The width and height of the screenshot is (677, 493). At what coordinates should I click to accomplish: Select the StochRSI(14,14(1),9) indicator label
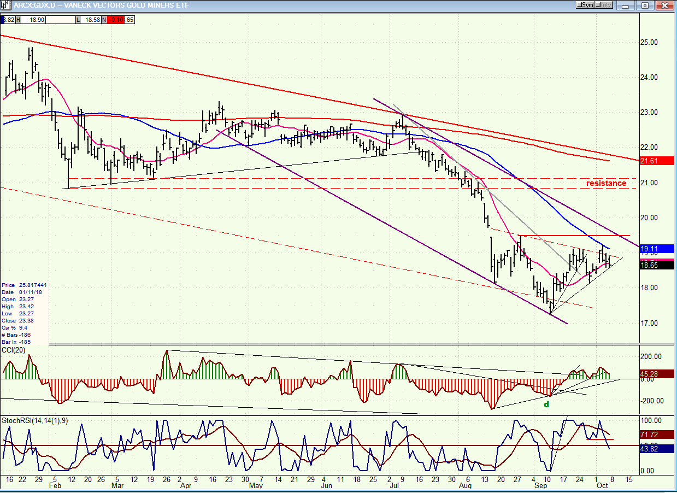coord(33,420)
